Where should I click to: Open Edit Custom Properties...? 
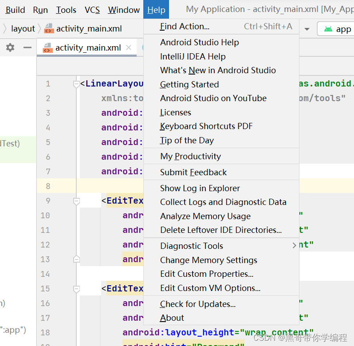221,274
